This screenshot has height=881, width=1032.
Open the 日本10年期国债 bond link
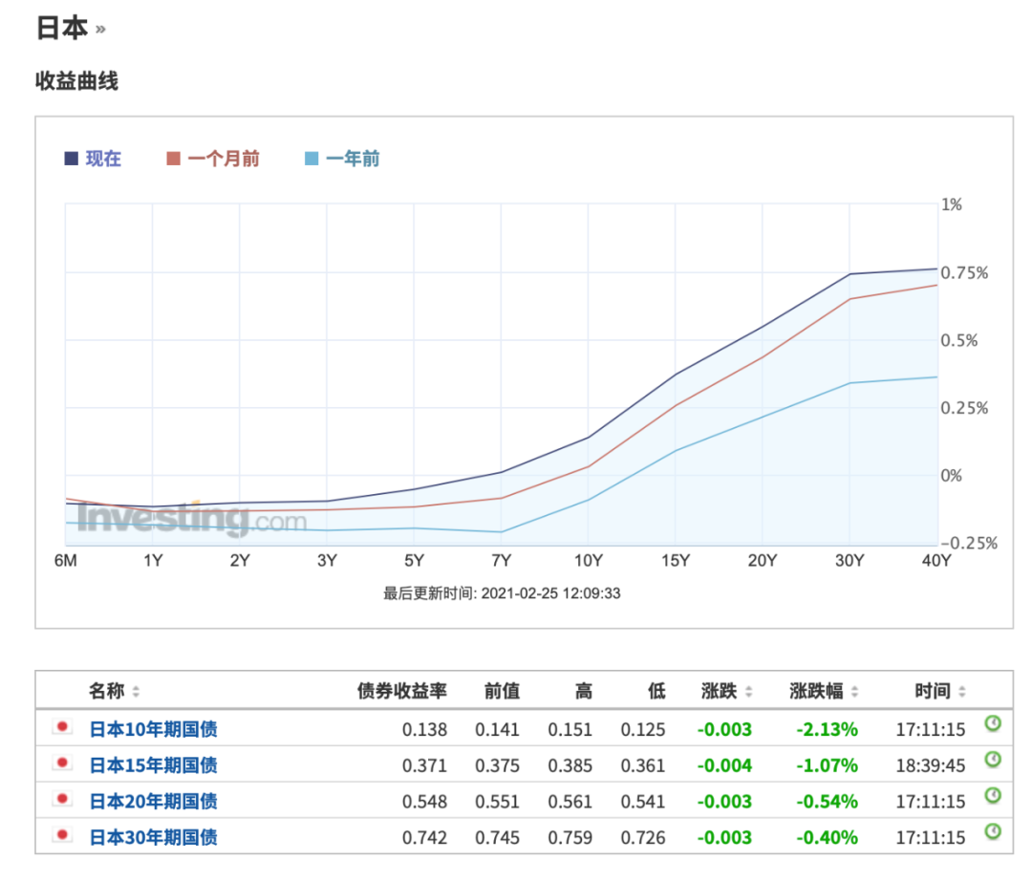tap(153, 730)
